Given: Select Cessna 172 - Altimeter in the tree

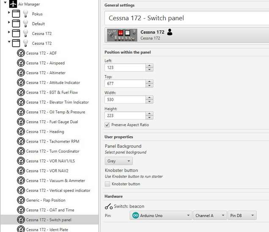Looking at the screenshot, I should tap(46, 73).
